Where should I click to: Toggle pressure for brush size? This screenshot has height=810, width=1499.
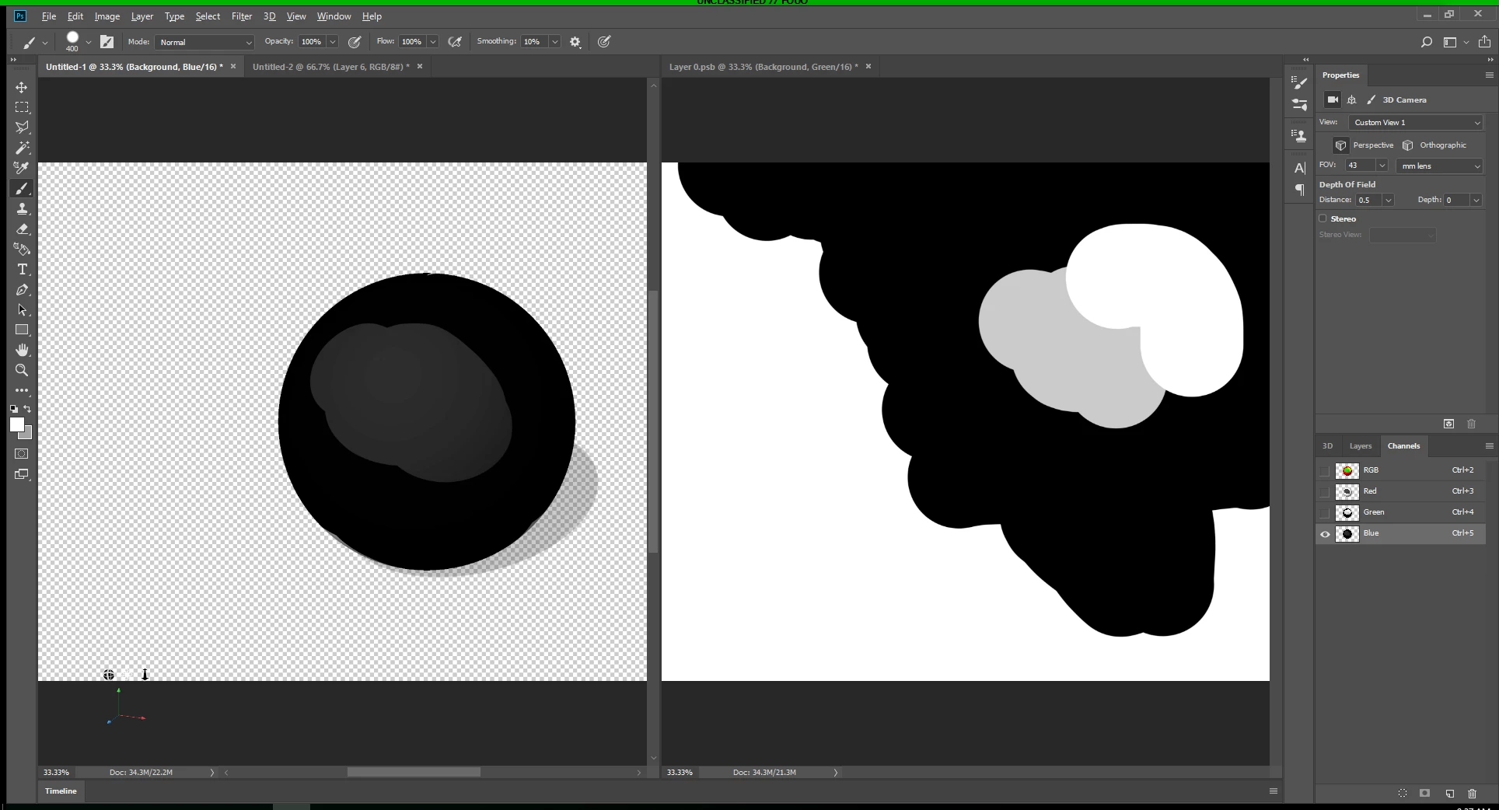(604, 42)
